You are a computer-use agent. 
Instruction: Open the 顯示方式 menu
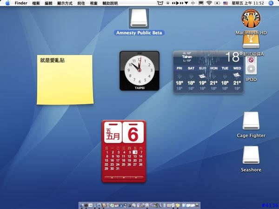[65, 3]
